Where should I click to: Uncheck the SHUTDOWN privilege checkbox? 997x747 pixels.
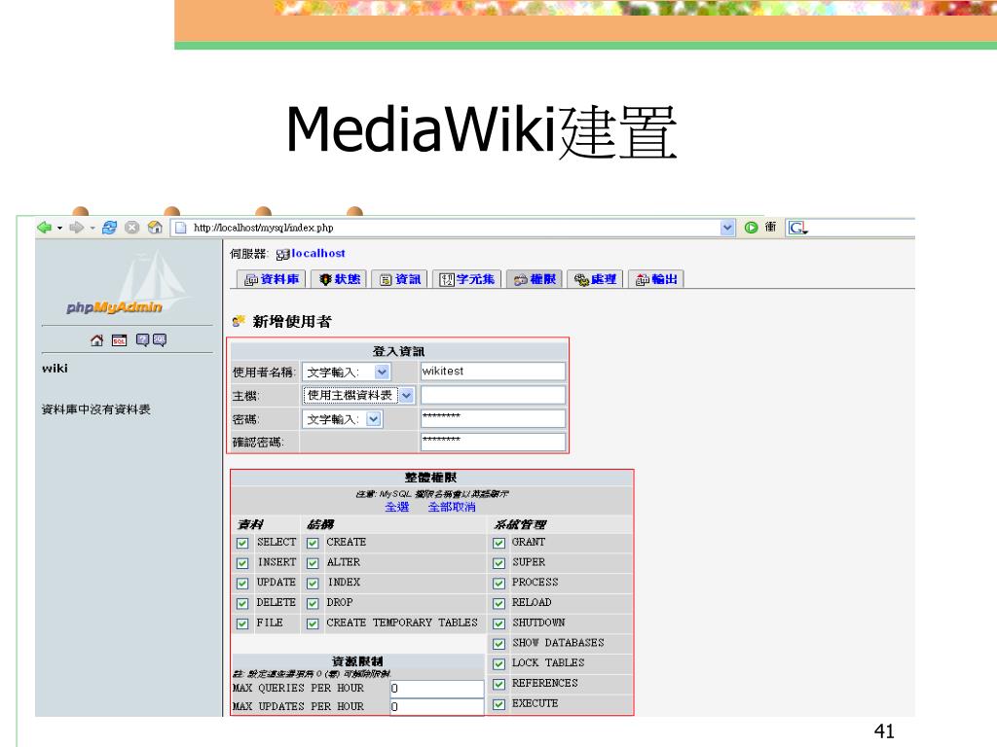(x=499, y=623)
